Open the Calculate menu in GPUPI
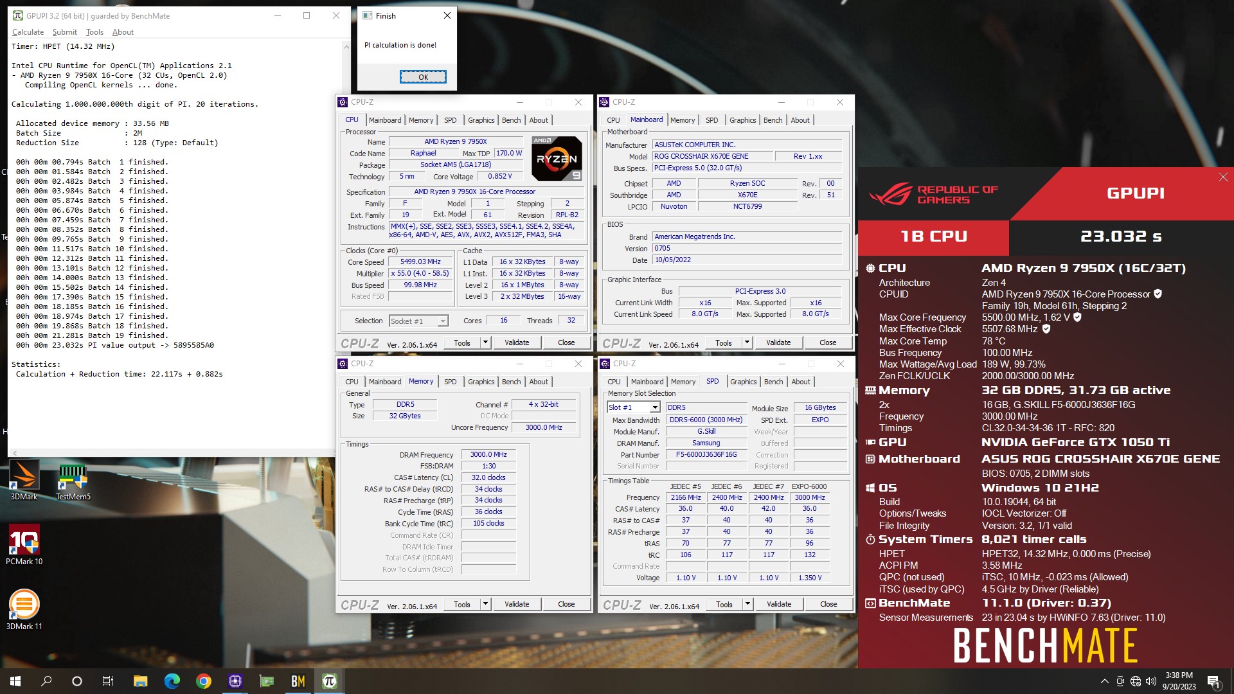Viewport: 1234px width, 694px height. click(x=28, y=32)
